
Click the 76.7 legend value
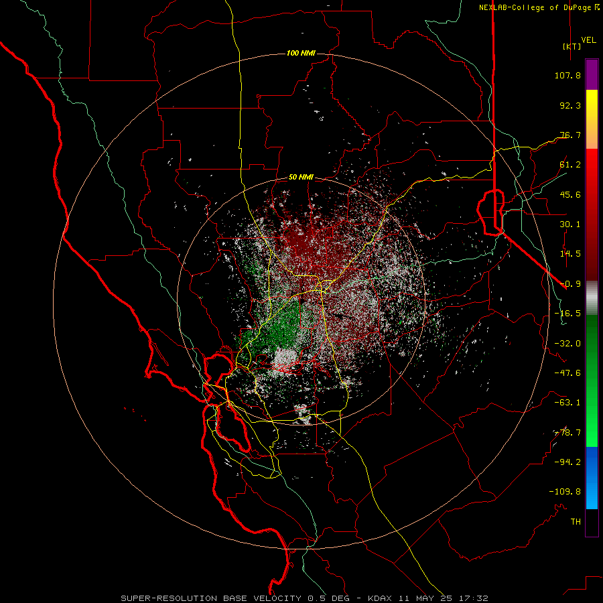(x=570, y=135)
